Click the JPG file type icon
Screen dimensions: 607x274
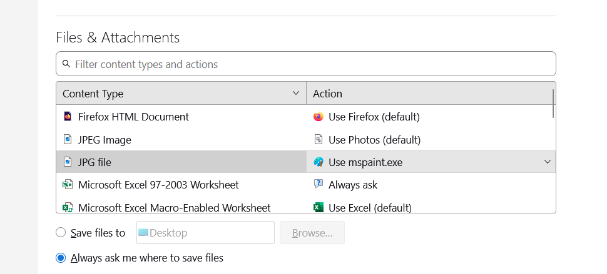click(68, 162)
